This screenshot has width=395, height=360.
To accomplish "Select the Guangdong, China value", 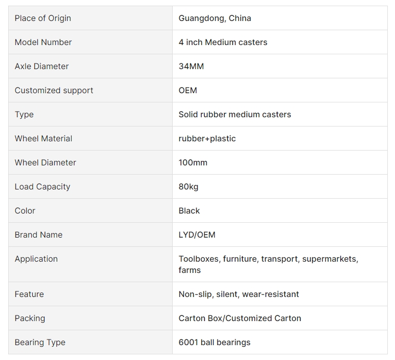I will click(x=215, y=18).
